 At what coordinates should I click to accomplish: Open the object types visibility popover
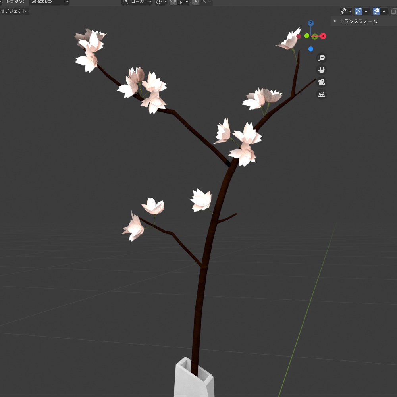click(x=344, y=11)
